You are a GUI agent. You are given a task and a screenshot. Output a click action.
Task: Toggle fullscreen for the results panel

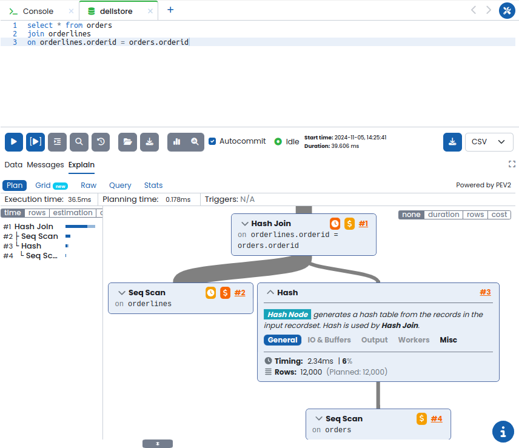(x=512, y=164)
